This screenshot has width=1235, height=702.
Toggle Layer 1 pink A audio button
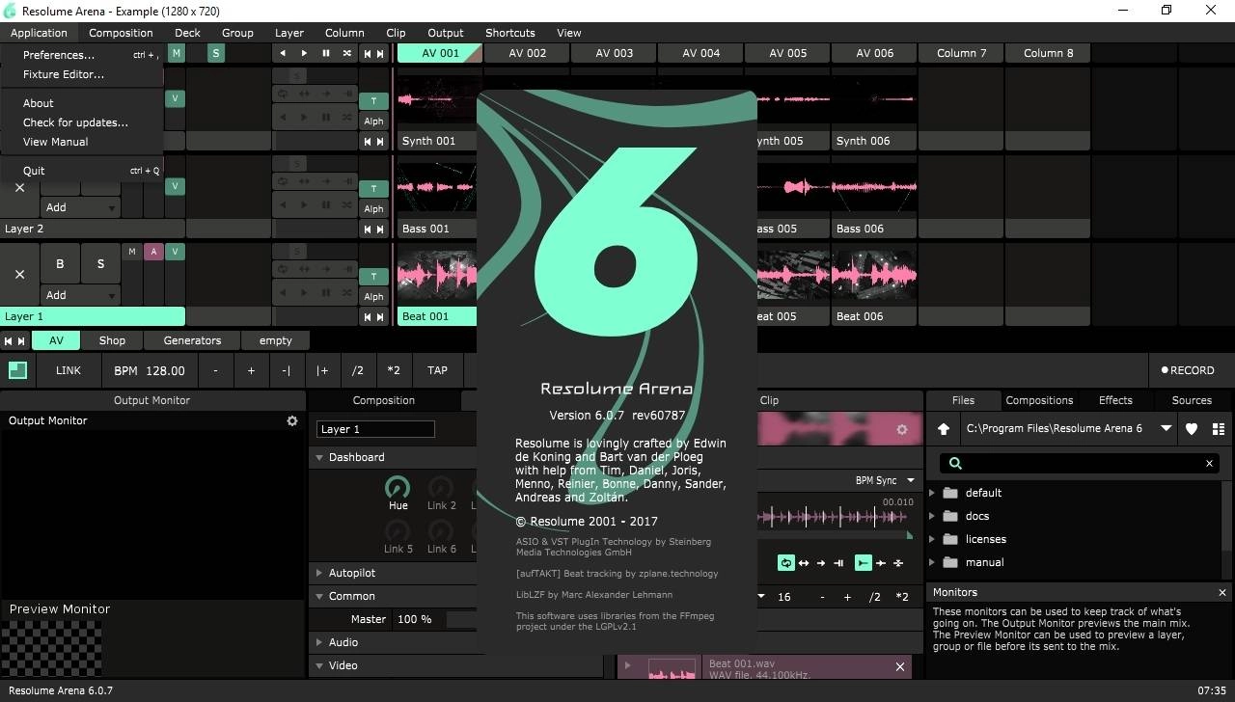(x=153, y=252)
